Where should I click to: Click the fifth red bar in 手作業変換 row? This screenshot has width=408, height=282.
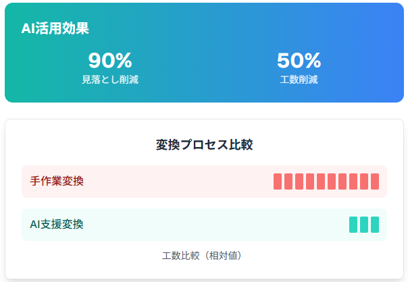(321, 181)
